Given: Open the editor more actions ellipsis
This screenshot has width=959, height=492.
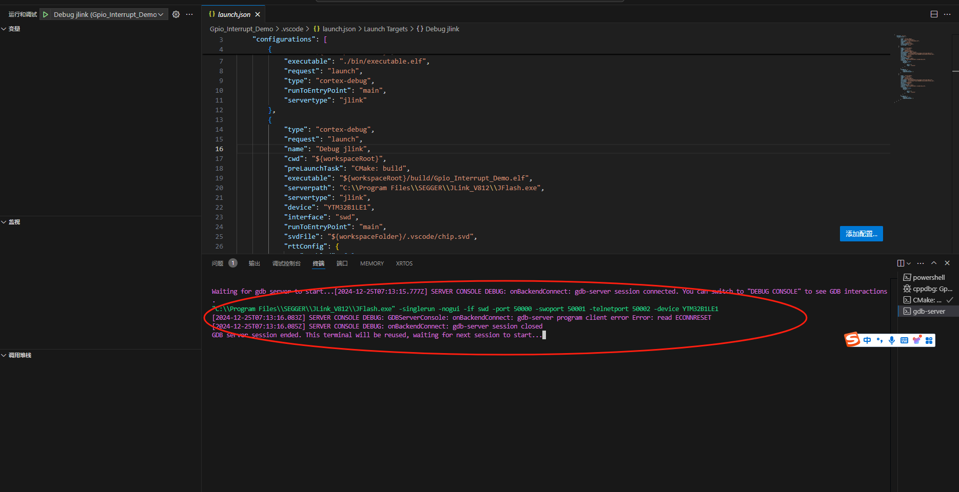Looking at the screenshot, I should [947, 14].
